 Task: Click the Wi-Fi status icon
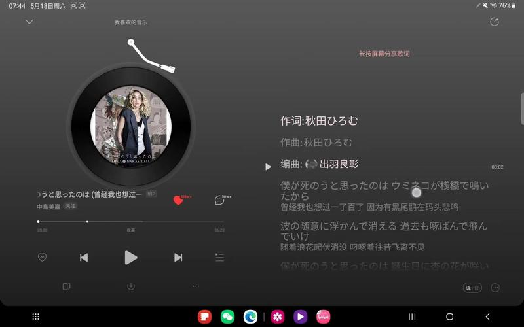click(493, 5)
